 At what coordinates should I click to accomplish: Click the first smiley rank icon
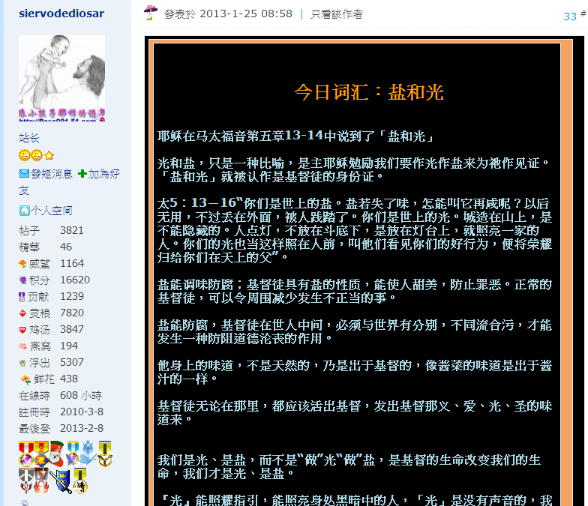(x=24, y=154)
